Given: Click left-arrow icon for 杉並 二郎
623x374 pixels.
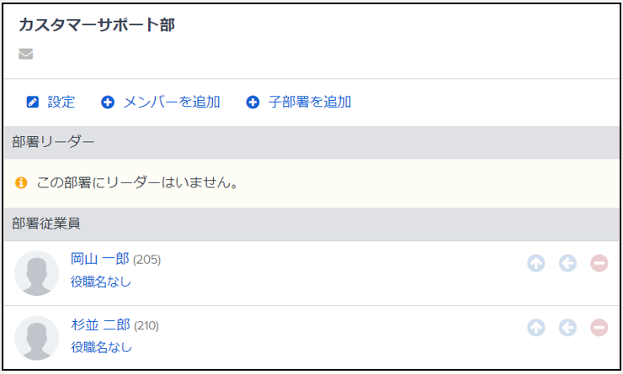Looking at the screenshot, I should (x=567, y=328).
